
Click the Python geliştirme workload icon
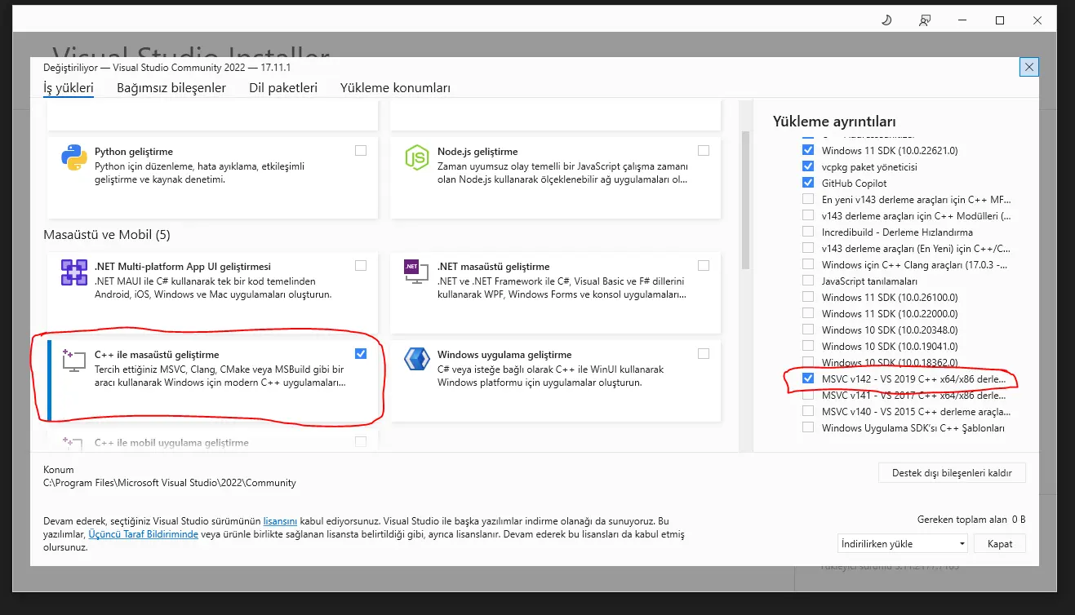(74, 157)
